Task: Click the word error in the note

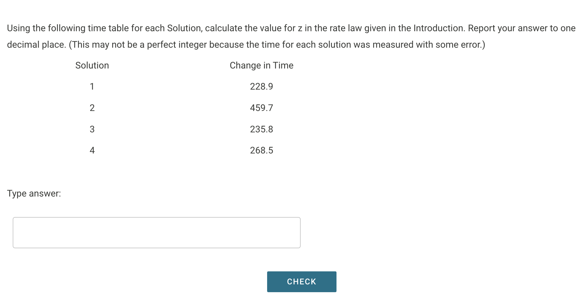Action: [x=470, y=45]
